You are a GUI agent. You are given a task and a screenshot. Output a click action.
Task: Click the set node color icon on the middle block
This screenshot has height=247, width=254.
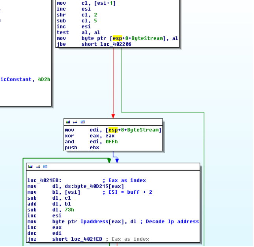click(x=68, y=122)
